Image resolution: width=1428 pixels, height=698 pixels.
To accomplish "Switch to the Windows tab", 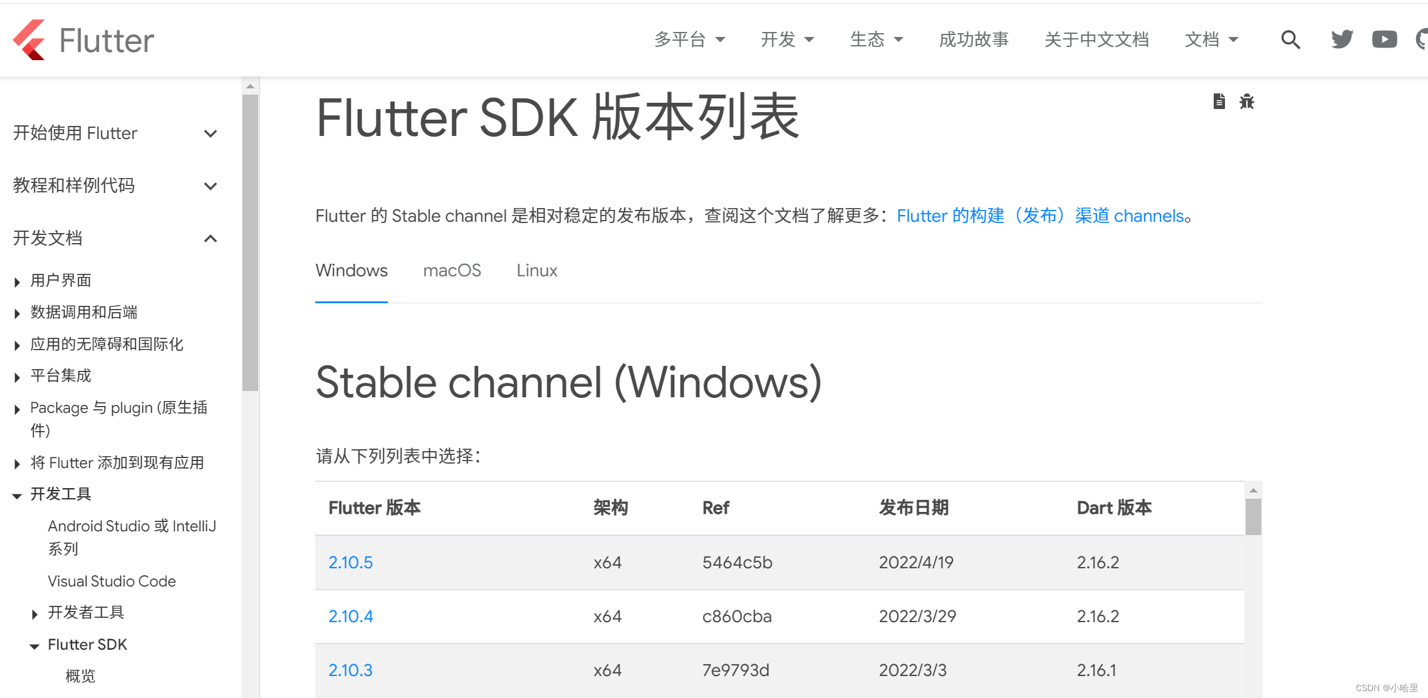I will tap(352, 271).
